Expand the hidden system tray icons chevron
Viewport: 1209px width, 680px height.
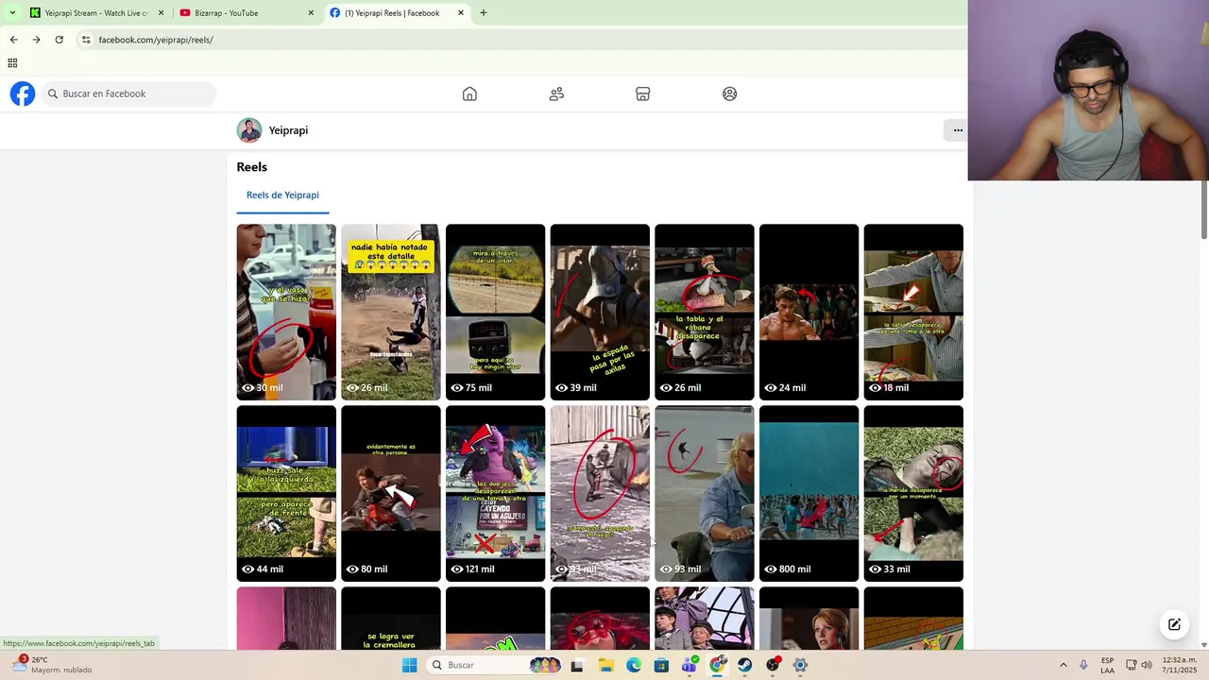[x=1063, y=665]
